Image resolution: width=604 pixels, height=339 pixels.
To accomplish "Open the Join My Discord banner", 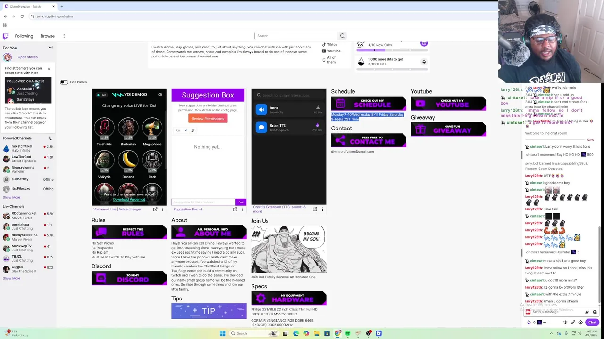I will (129, 278).
